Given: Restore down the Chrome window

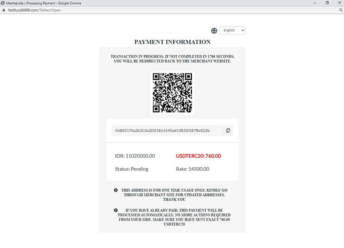Looking at the screenshot, I should click(327, 3).
